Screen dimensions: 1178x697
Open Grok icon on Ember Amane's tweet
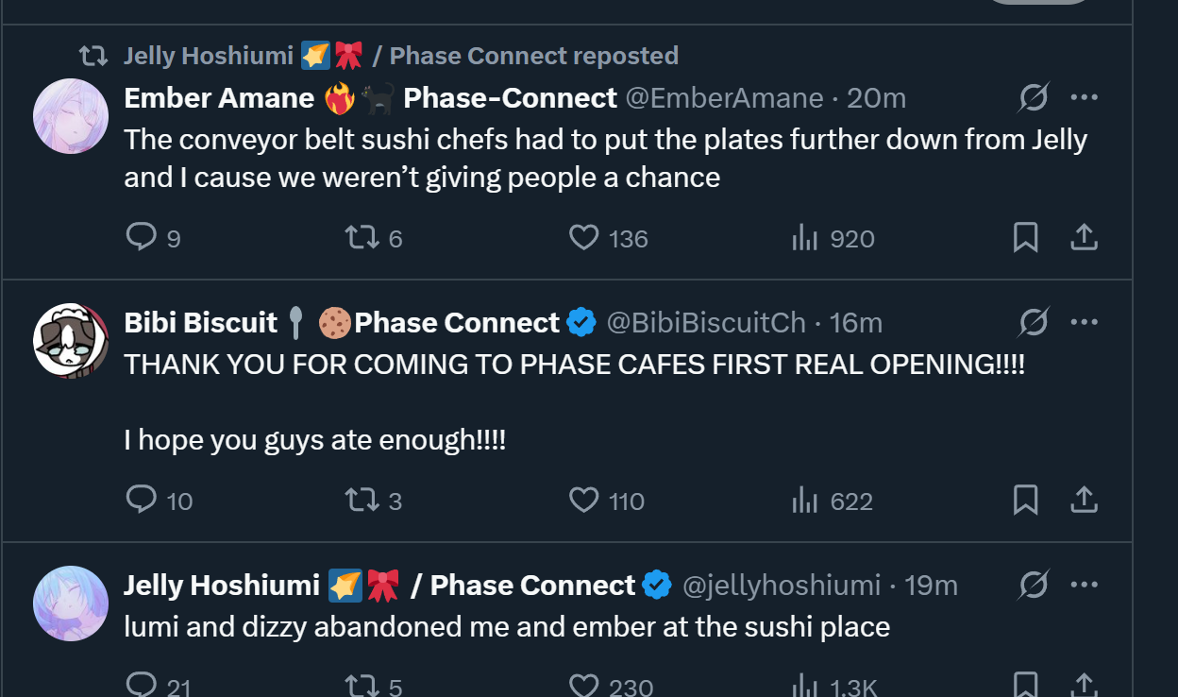pos(1034,97)
